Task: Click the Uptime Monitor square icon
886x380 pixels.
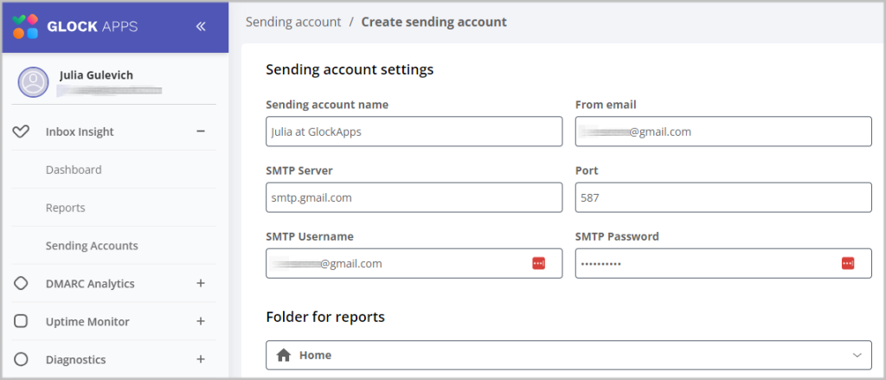Action: click(21, 321)
